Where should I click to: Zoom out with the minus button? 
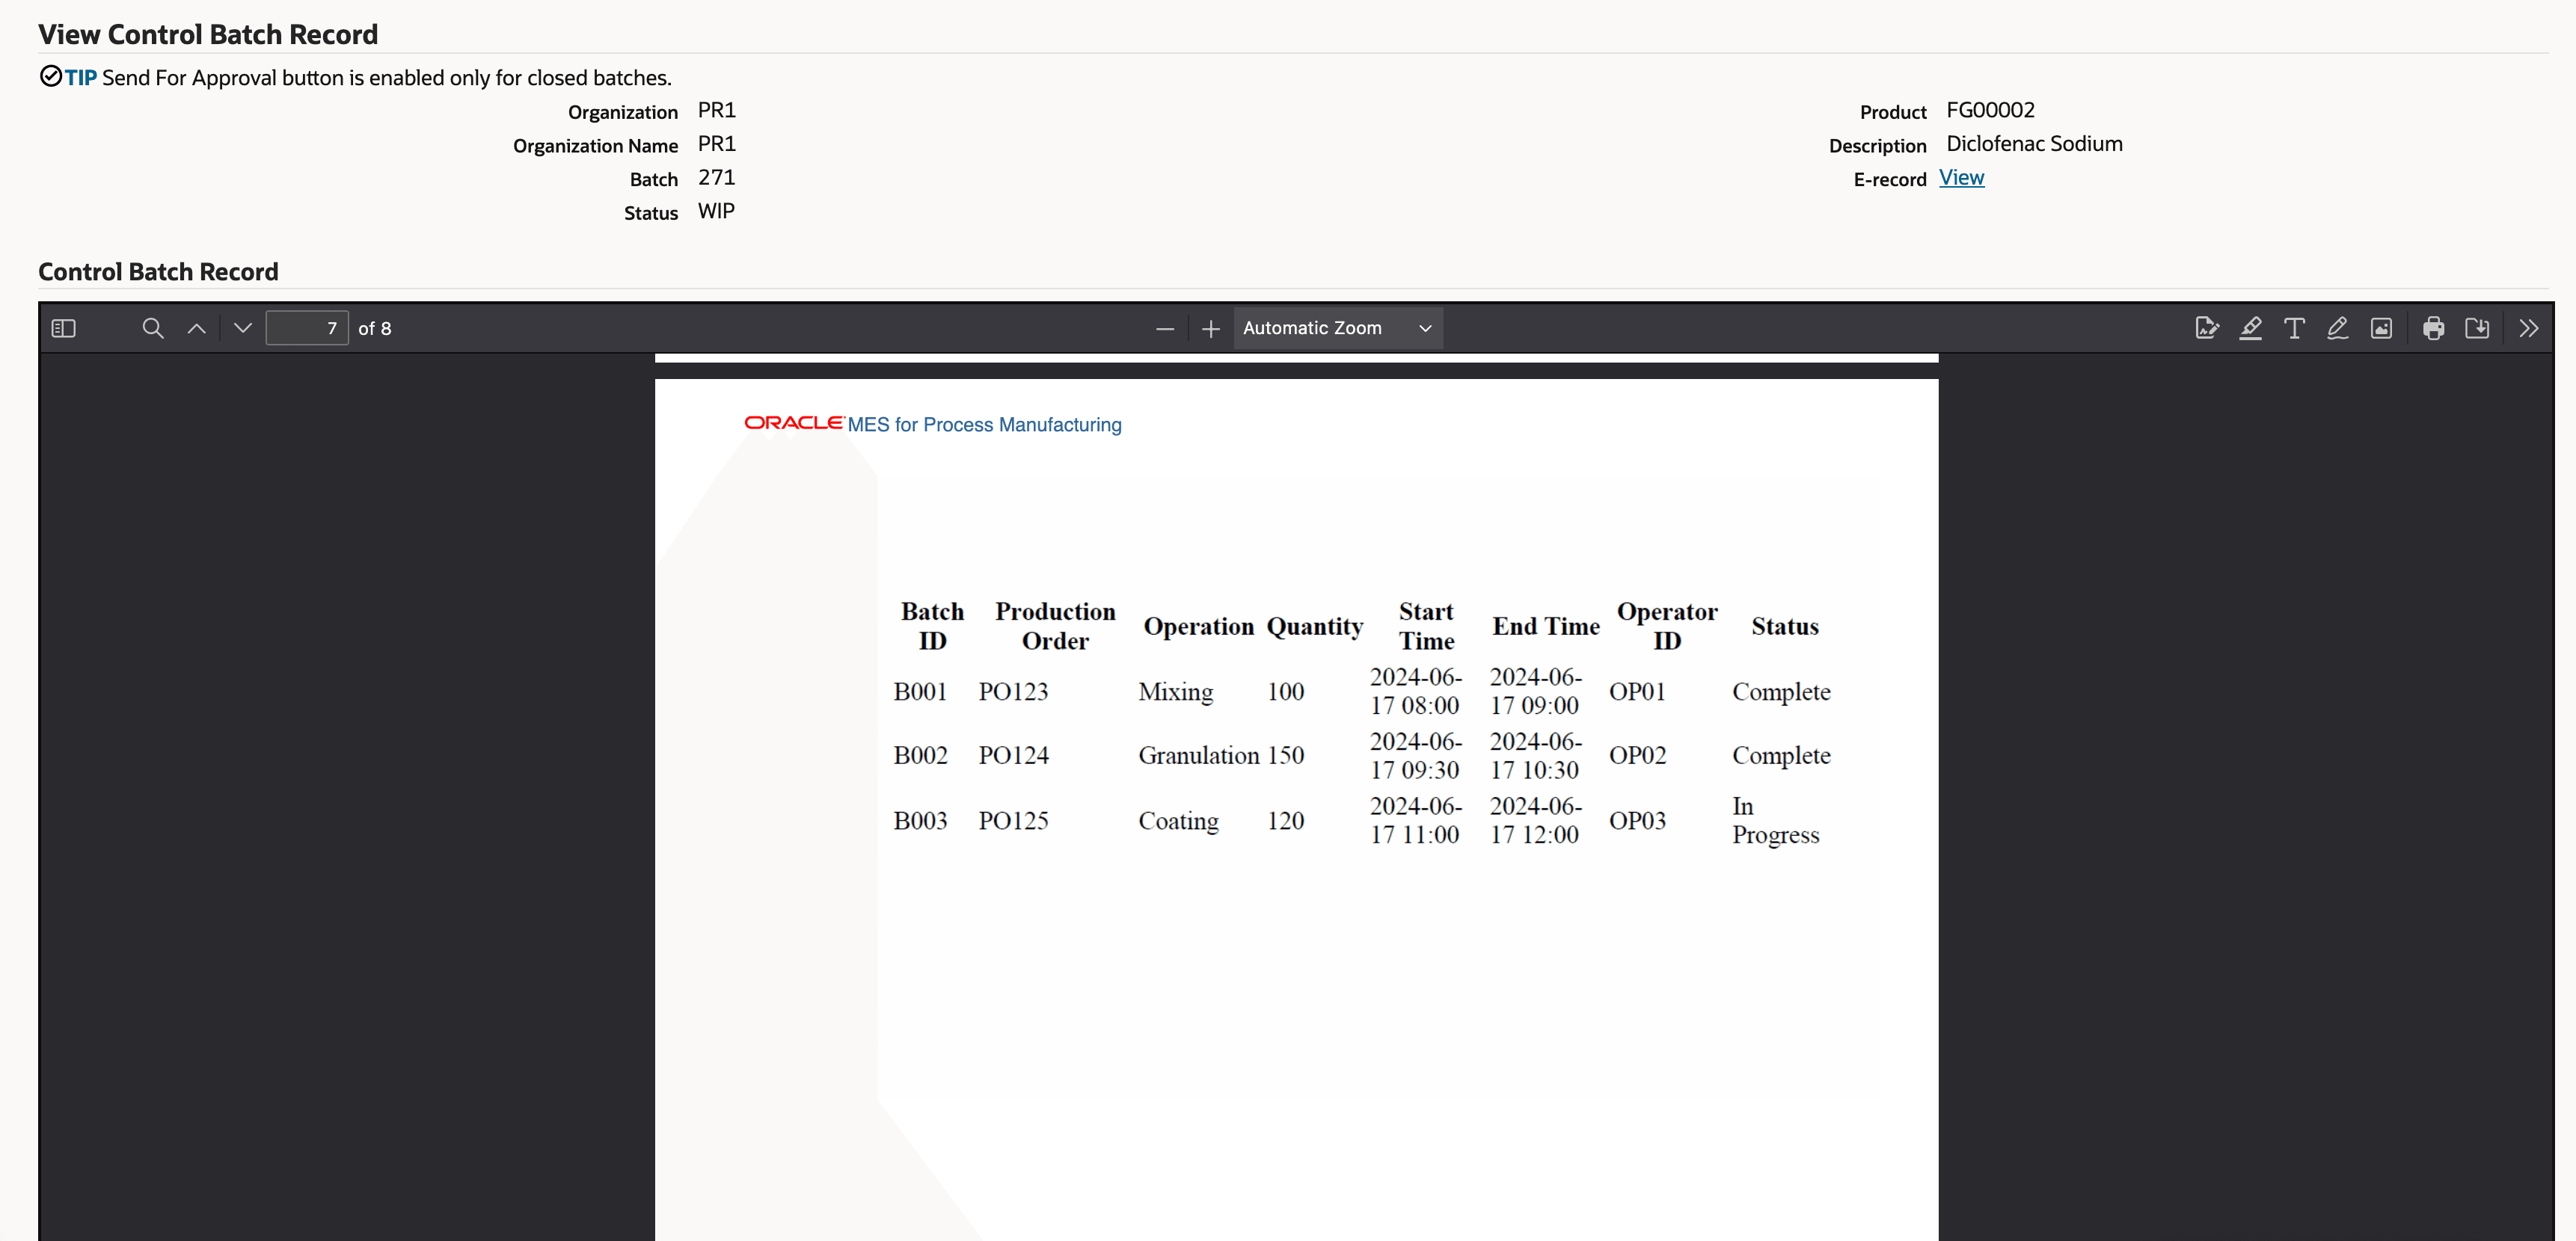point(1164,327)
